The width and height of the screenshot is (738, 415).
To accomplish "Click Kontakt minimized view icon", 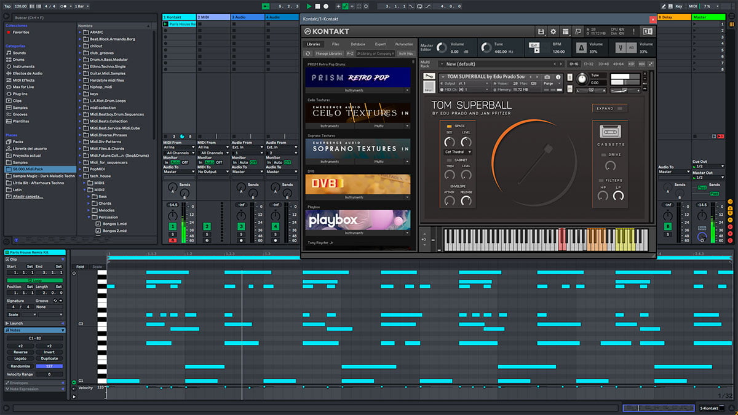I will (579, 31).
